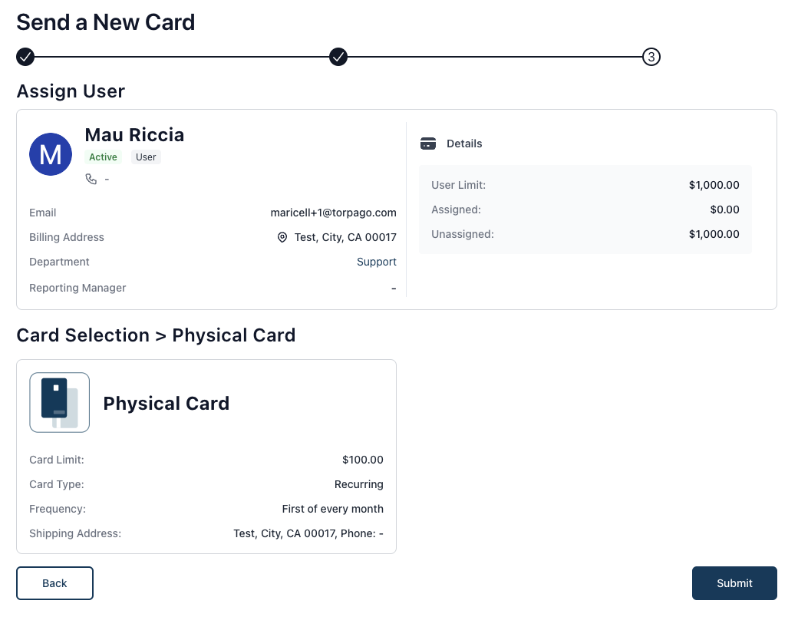The height and width of the screenshot is (617, 798).
Task: Click the Physical Card illustration icon
Action: pos(60,402)
